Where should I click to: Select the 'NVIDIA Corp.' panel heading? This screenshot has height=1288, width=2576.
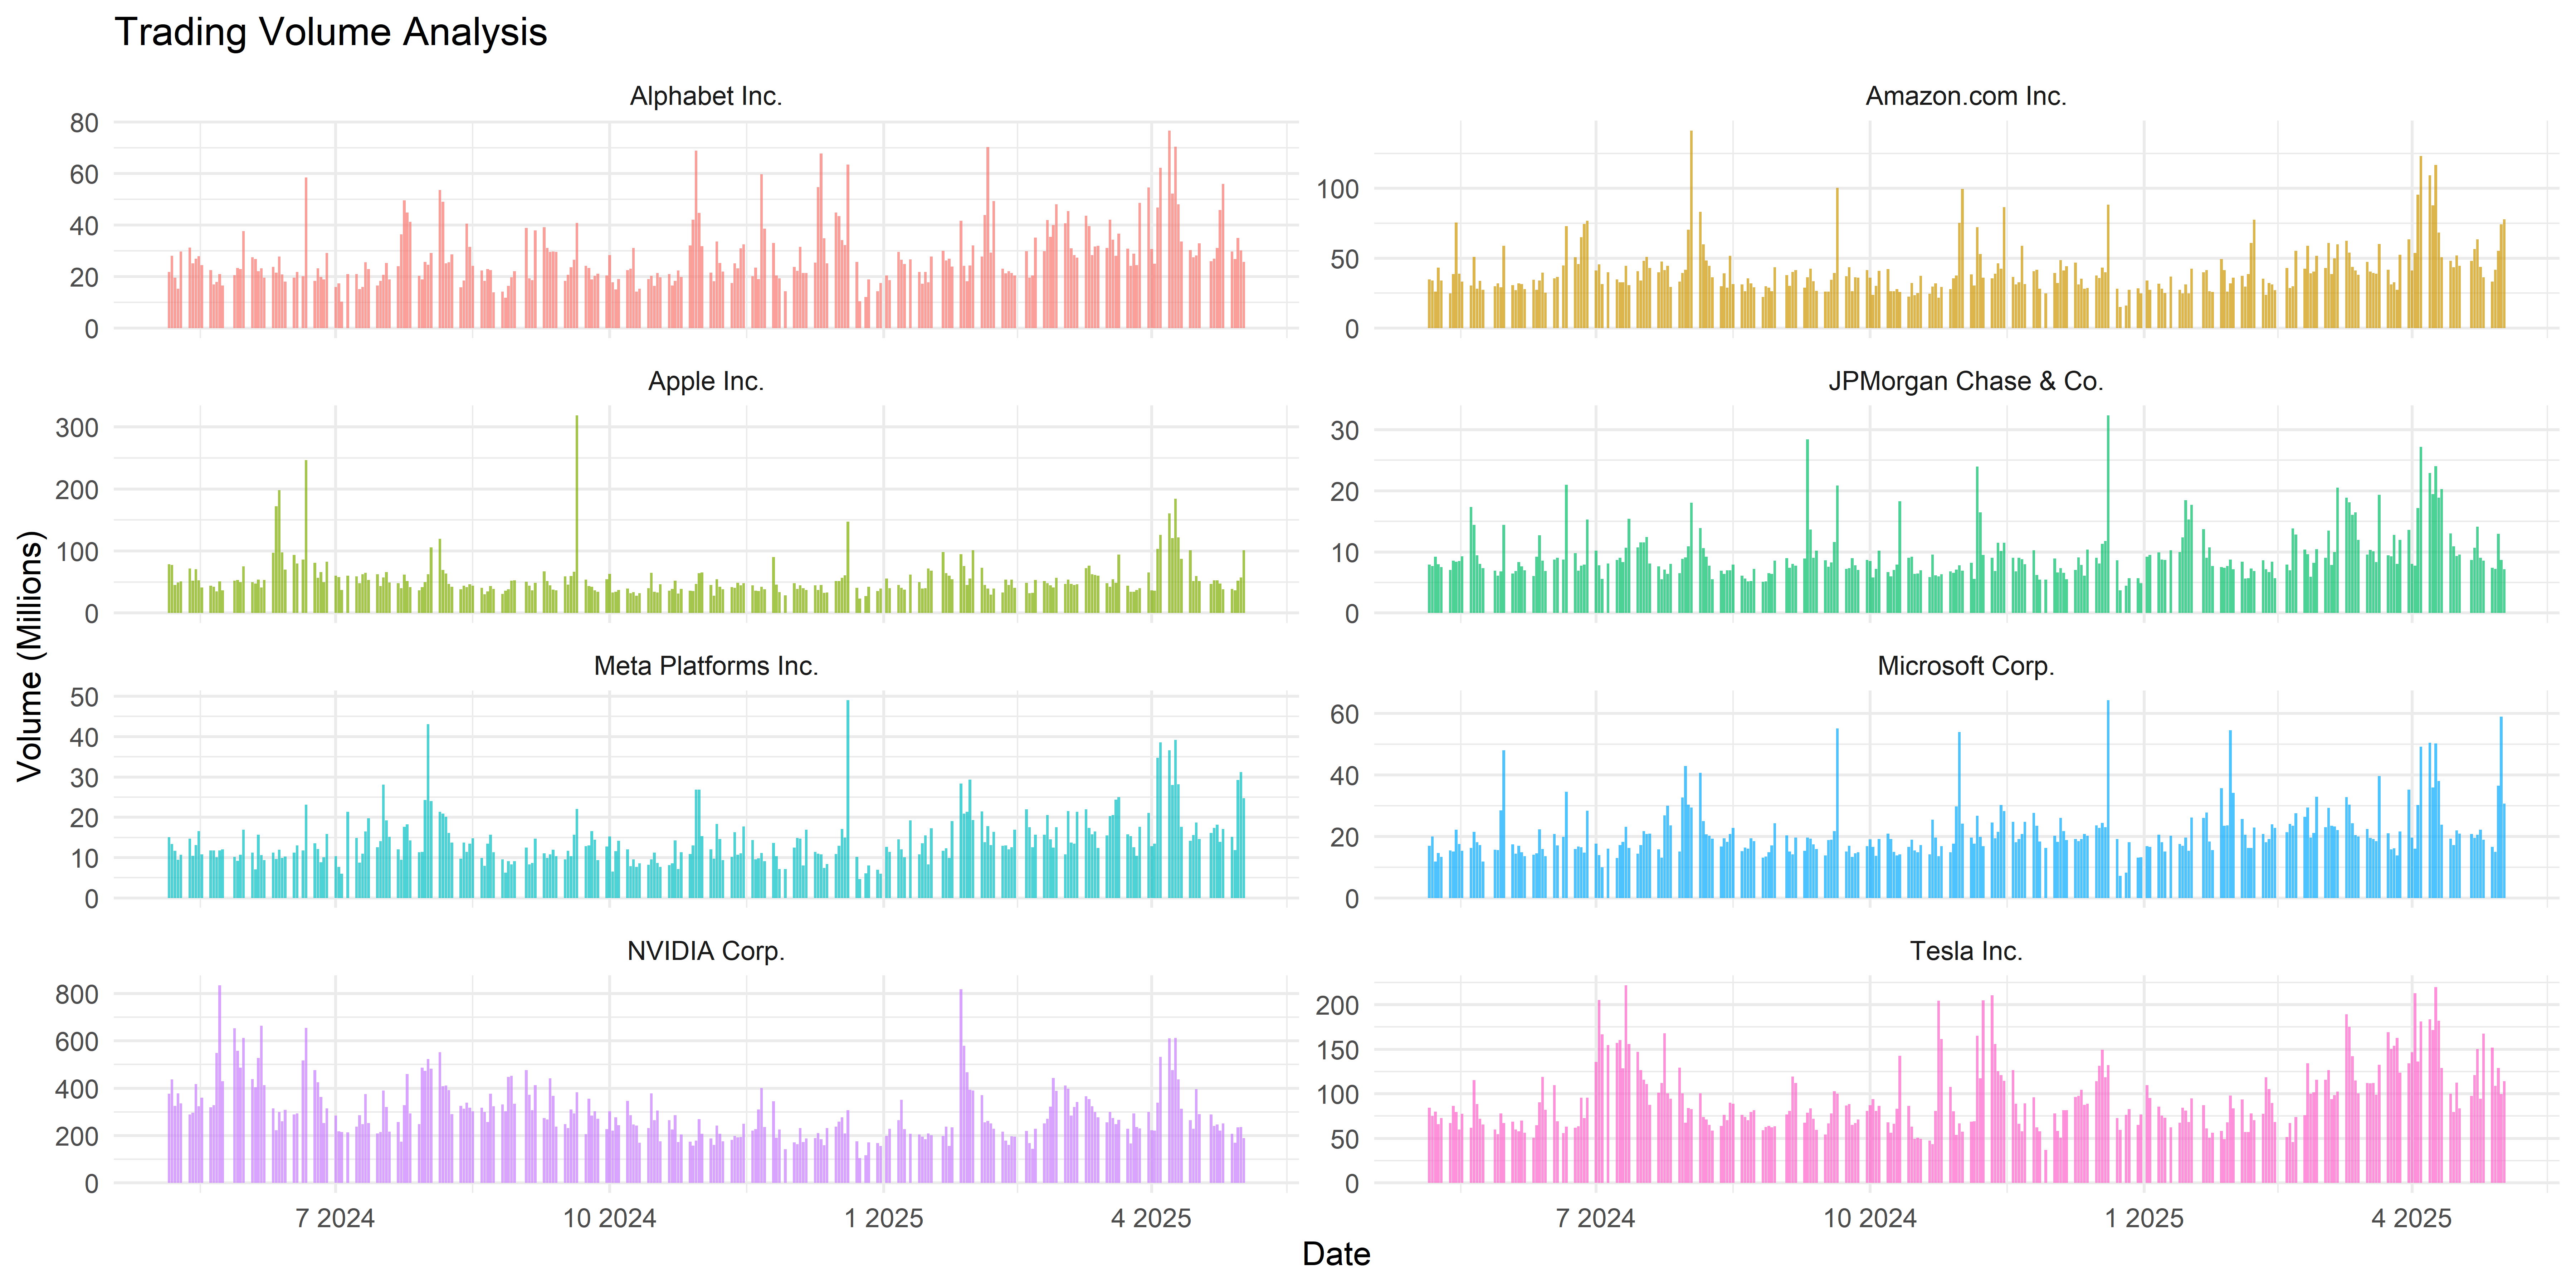(706, 951)
